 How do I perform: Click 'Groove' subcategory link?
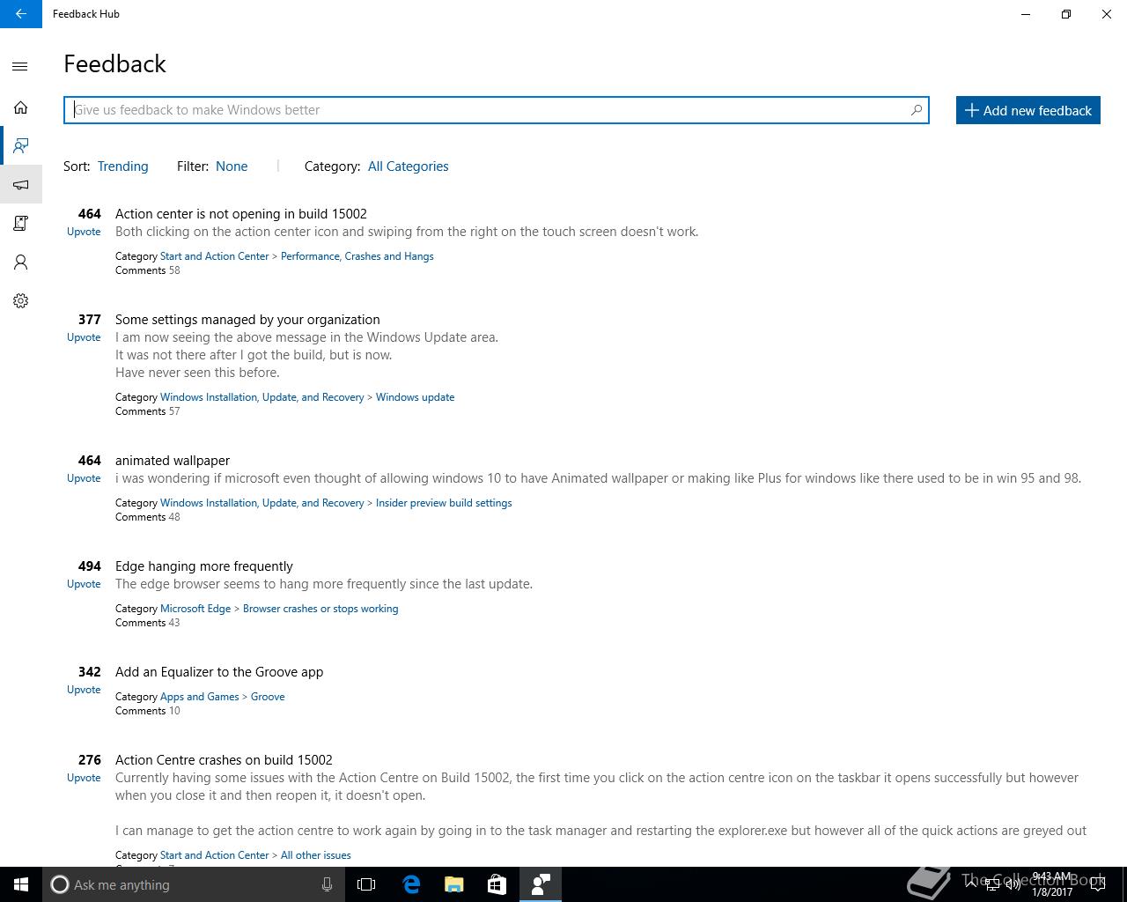[x=268, y=697]
